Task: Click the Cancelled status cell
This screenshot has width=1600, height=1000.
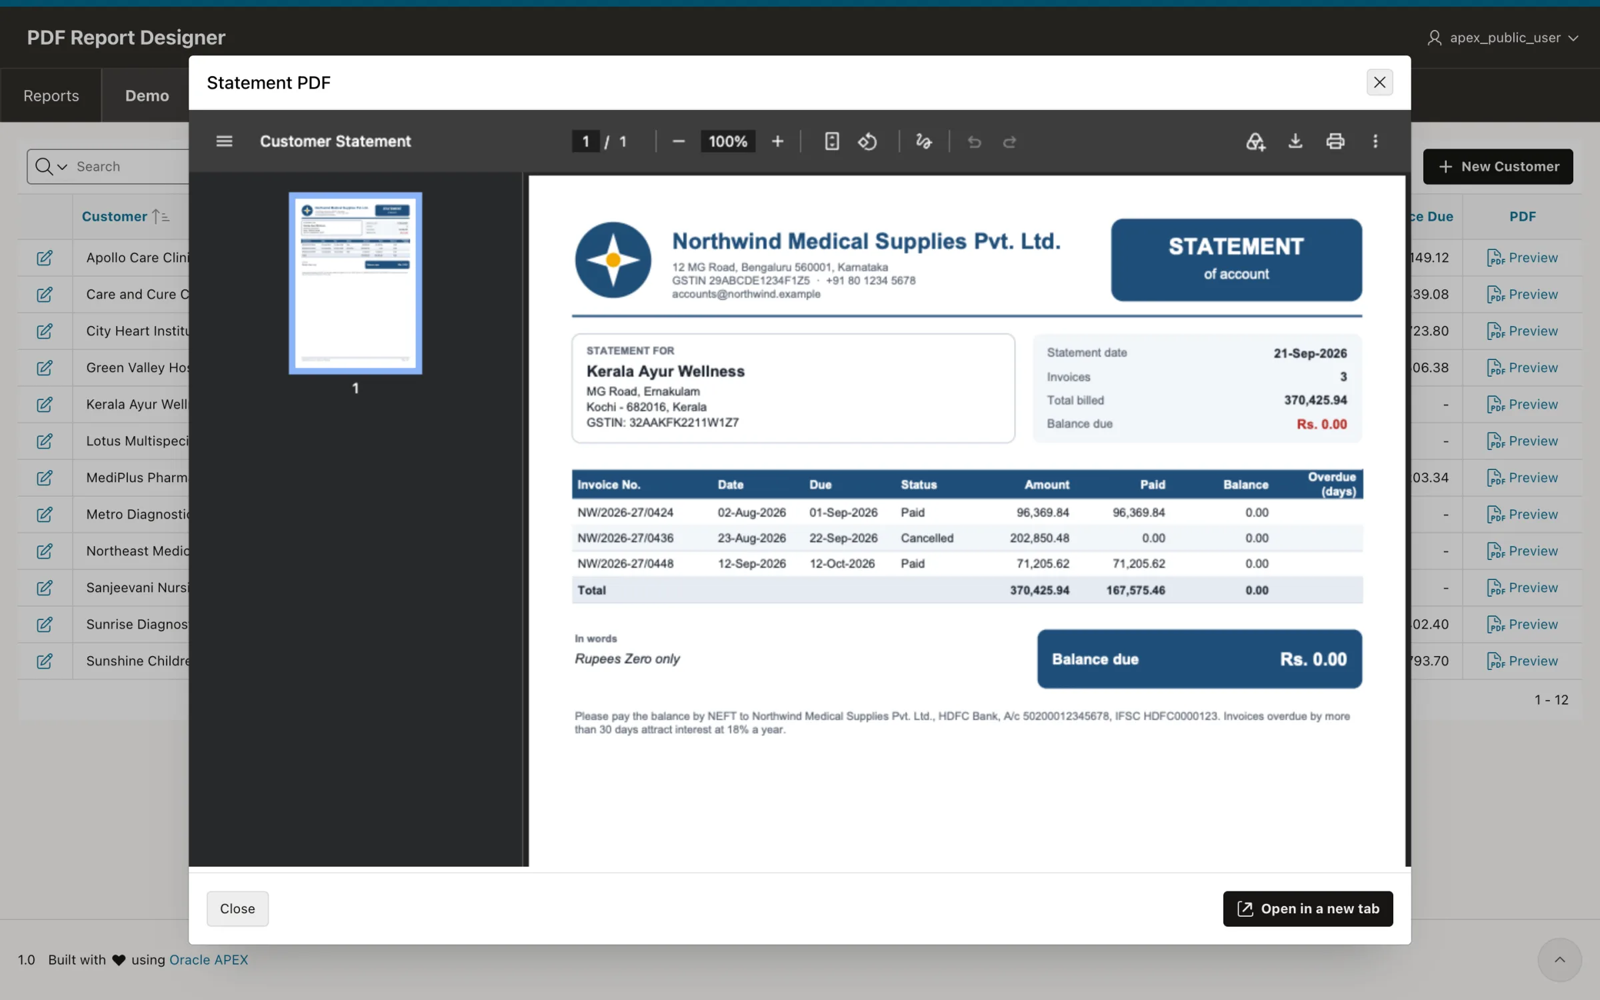Action: [x=927, y=538]
